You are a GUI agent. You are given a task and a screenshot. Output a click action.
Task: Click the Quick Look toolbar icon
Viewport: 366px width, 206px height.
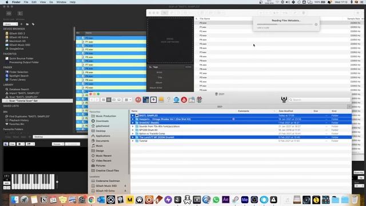(9, 14)
